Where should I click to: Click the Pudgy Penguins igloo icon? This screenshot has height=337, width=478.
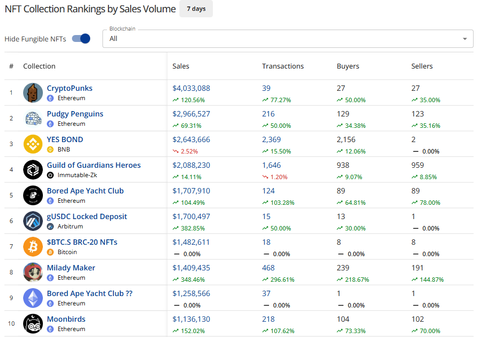pyautogui.click(x=33, y=118)
